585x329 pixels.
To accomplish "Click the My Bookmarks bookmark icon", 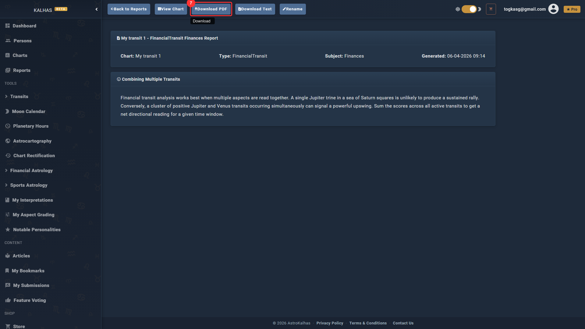I will 7,271.
